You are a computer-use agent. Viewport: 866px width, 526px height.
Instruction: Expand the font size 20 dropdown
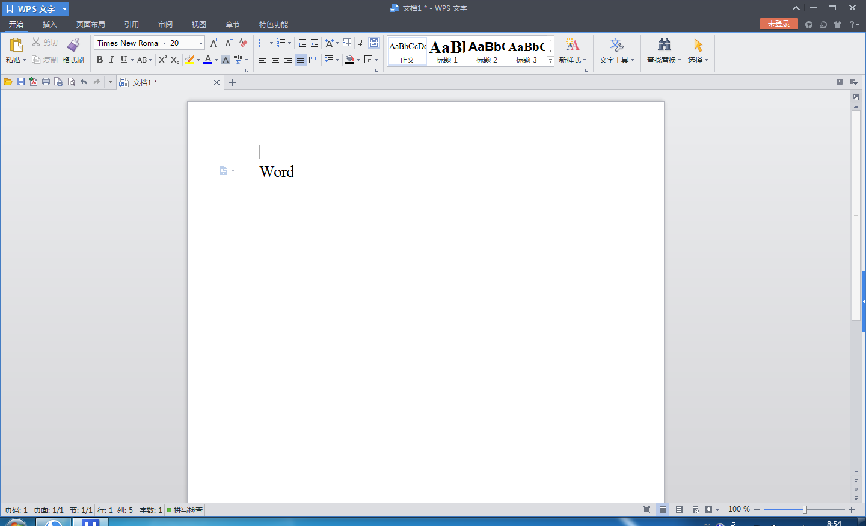point(201,43)
